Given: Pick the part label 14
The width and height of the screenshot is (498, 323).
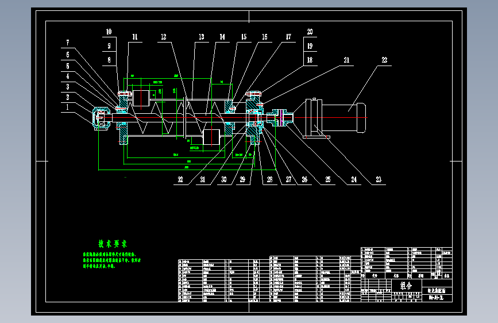Looking at the screenshot, I should coord(222,37).
